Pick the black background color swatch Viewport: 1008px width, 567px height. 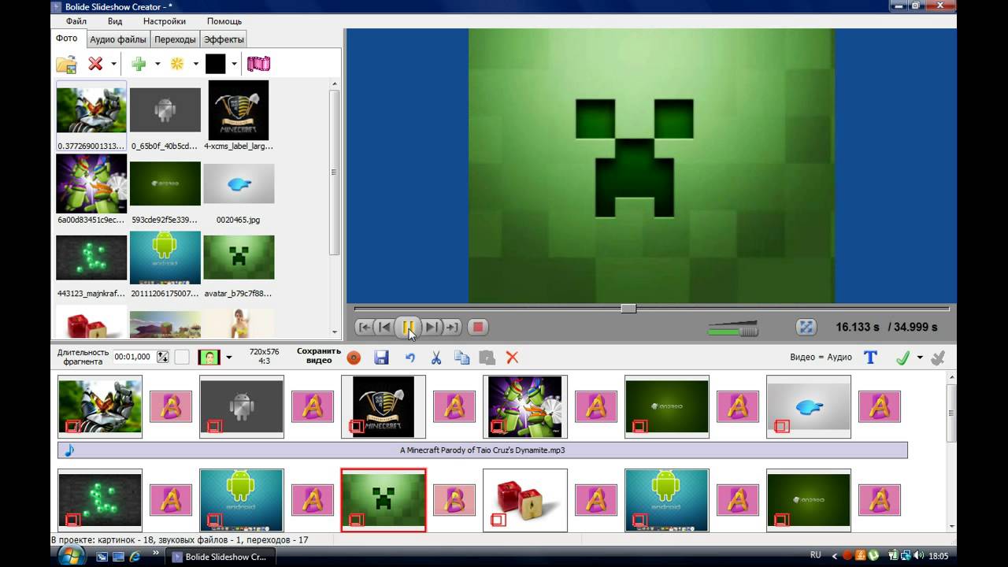215,64
